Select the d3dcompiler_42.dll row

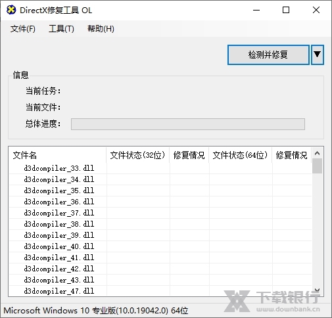click(160, 269)
